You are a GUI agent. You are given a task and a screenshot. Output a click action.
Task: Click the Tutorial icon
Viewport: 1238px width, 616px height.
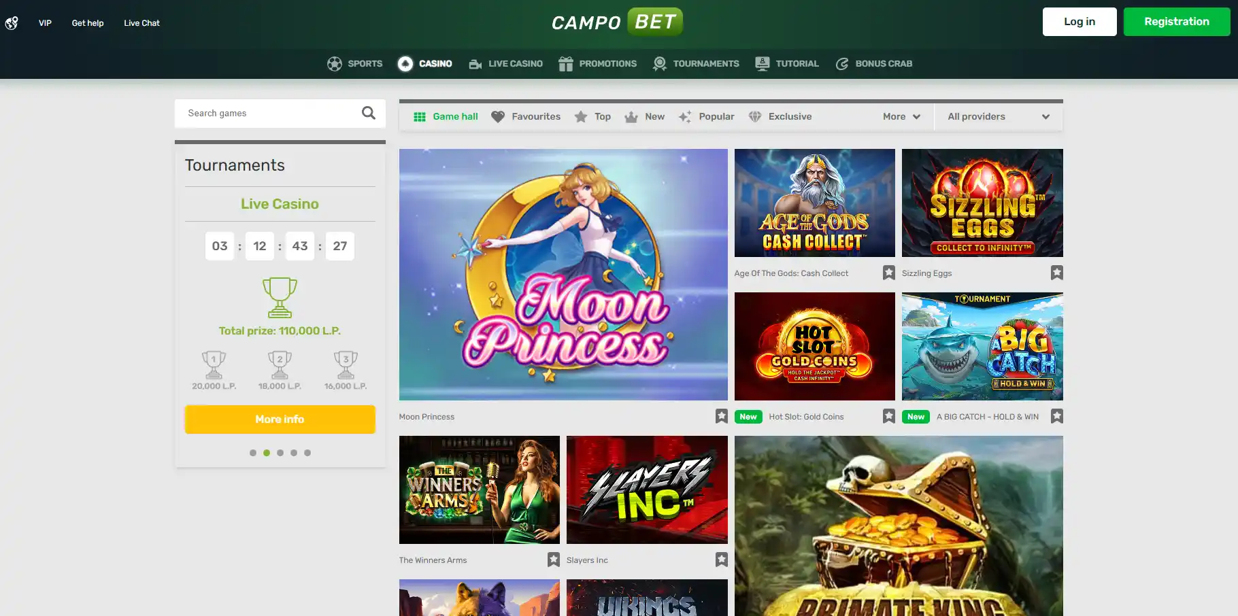(763, 64)
